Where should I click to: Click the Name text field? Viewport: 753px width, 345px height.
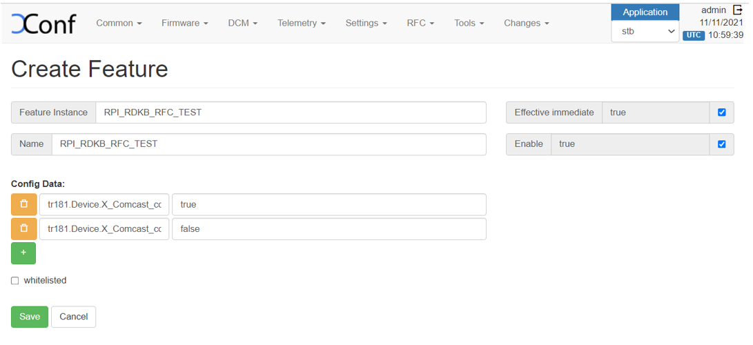point(268,144)
